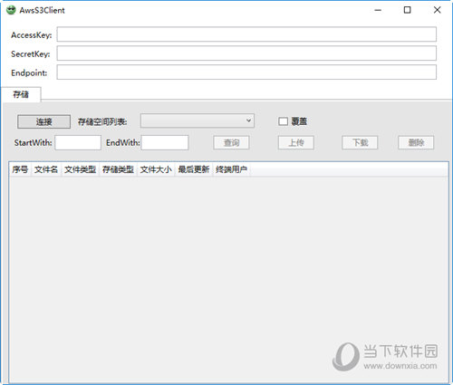Sort by the 文件大小 column header
This screenshot has width=453, height=385.
[156, 169]
